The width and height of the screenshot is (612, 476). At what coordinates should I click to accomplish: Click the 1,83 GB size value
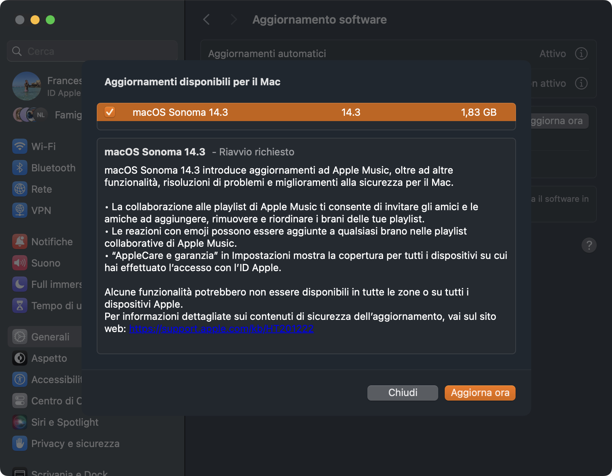479,112
